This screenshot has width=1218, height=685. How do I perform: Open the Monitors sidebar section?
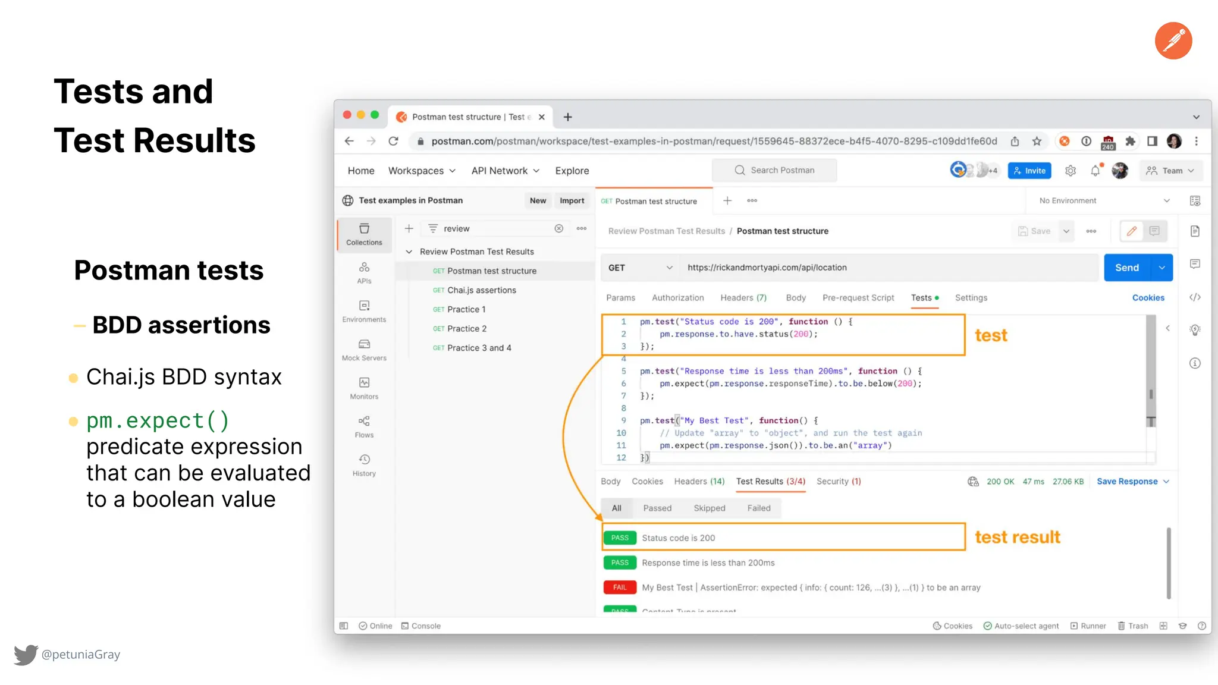pyautogui.click(x=364, y=388)
